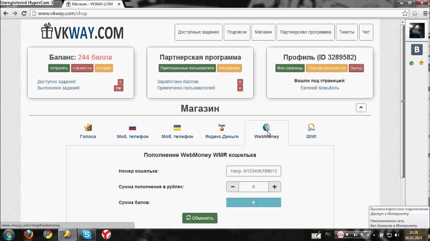The height and width of the screenshot is (241, 430).
Task: Bookmark the page with the star icon
Action: click(x=405, y=13)
